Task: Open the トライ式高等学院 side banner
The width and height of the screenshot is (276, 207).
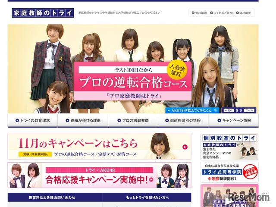Action: (229, 172)
